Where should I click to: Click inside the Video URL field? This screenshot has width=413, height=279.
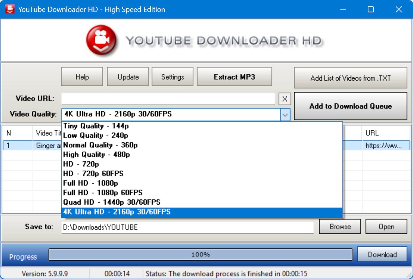click(168, 99)
